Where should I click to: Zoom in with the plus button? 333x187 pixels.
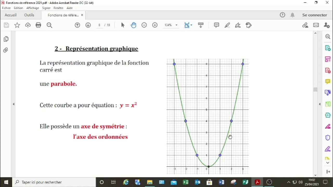pos(155,25)
